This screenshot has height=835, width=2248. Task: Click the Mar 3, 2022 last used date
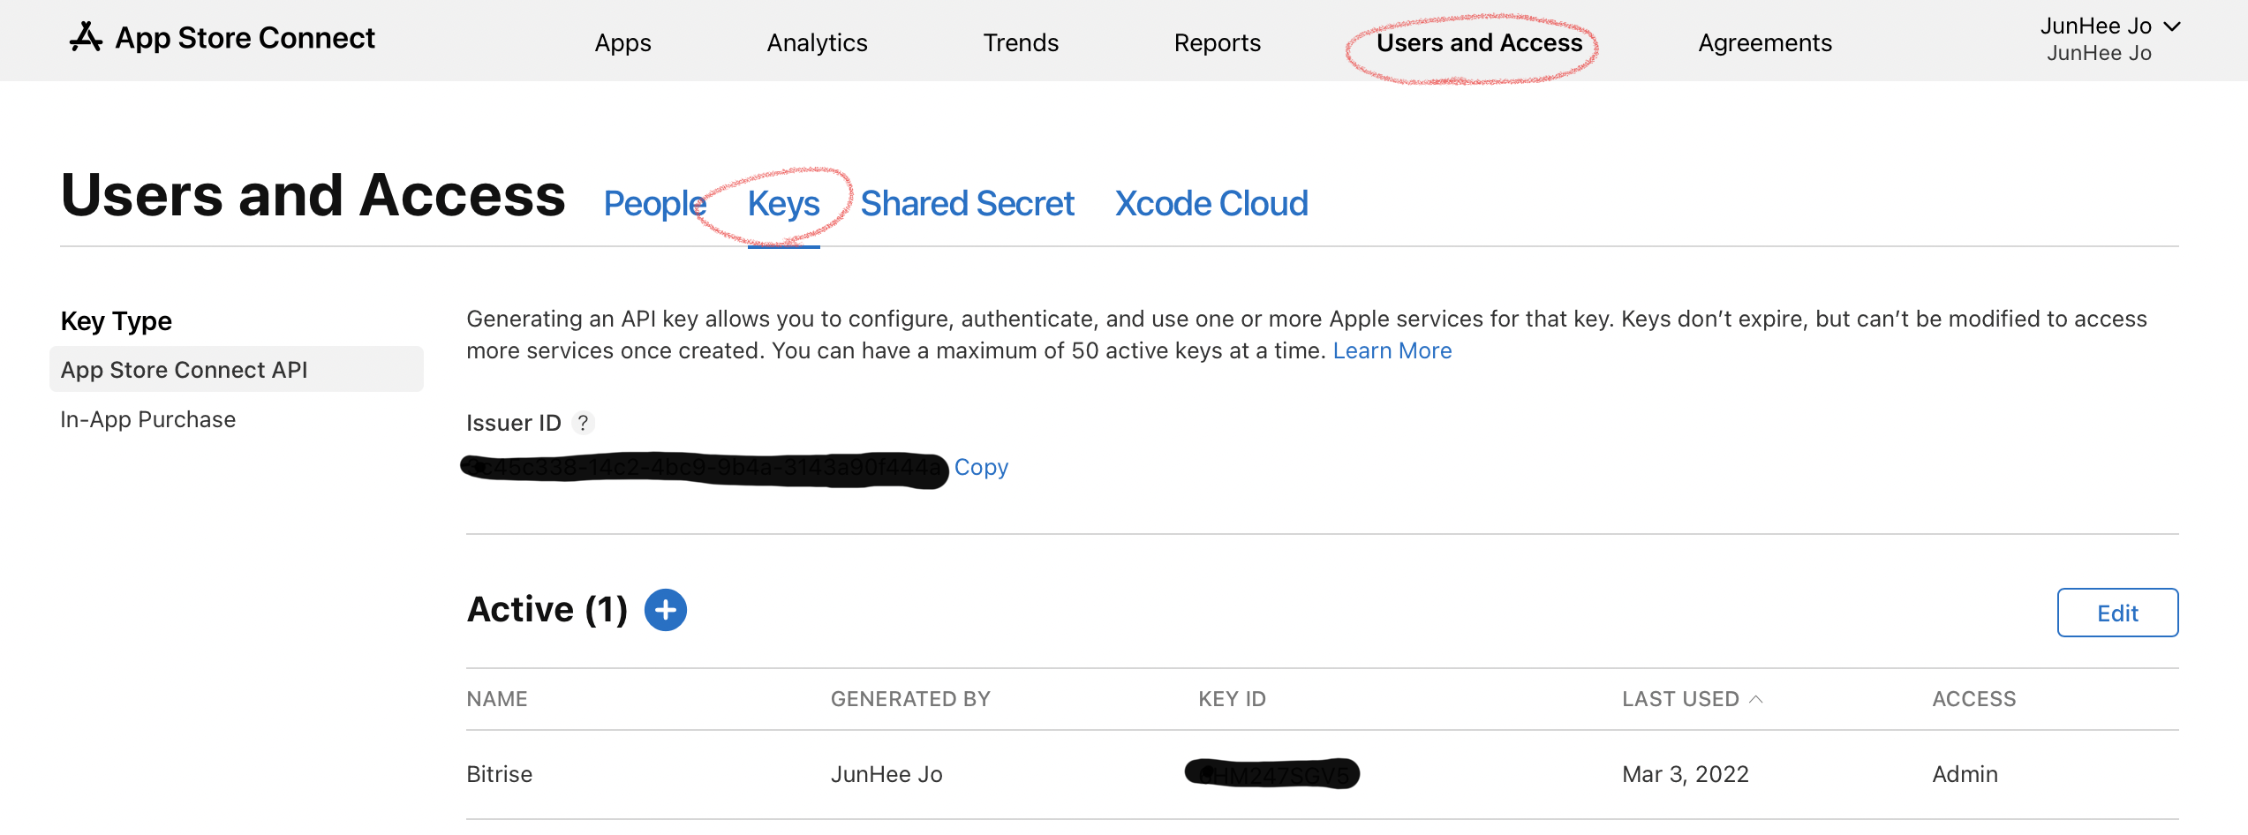point(1685,774)
